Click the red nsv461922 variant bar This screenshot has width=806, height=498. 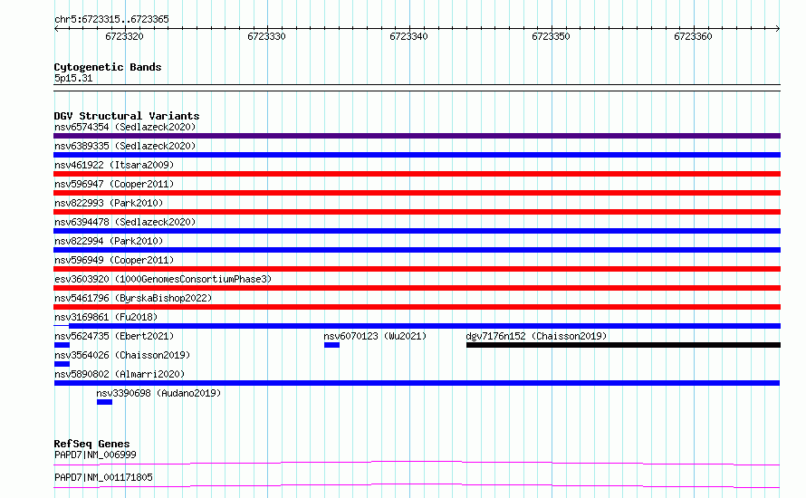417,174
